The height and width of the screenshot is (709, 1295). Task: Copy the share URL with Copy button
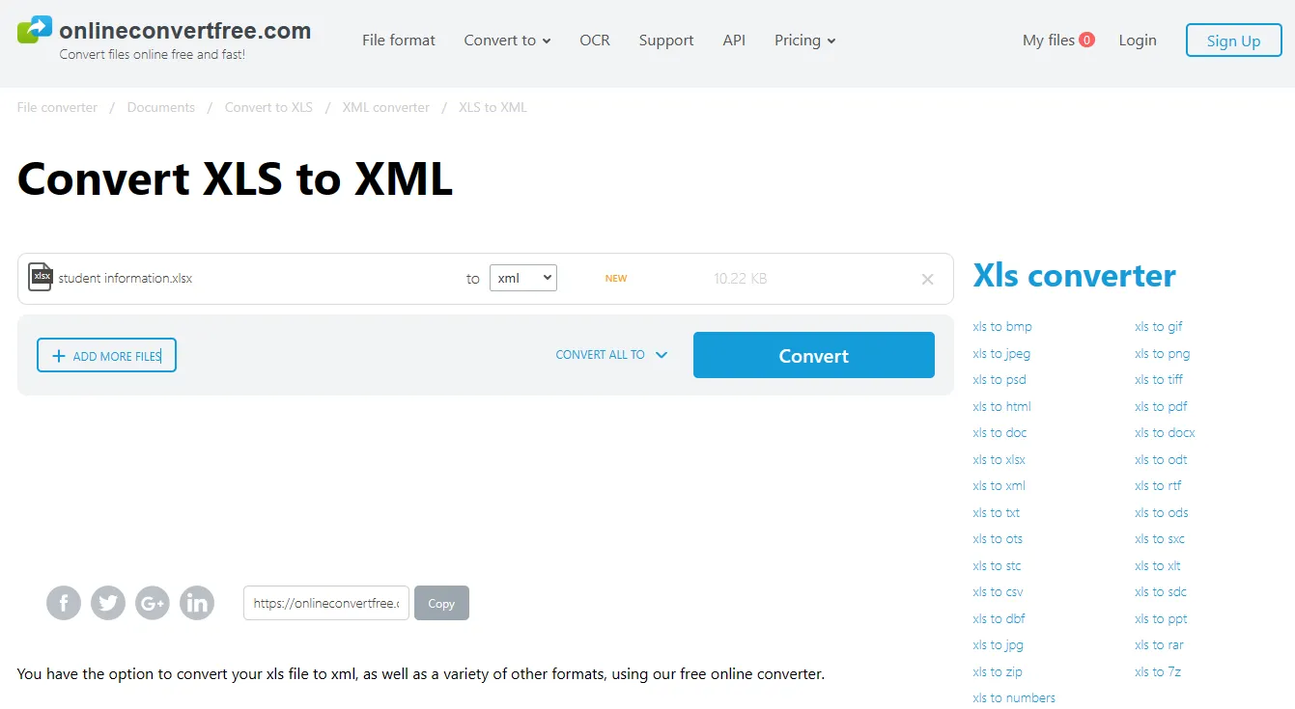[441, 603]
